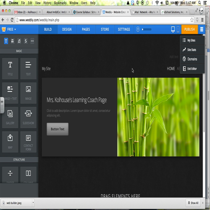
Task: Select the More (ellipsis) category icon
Action: (32, 41)
